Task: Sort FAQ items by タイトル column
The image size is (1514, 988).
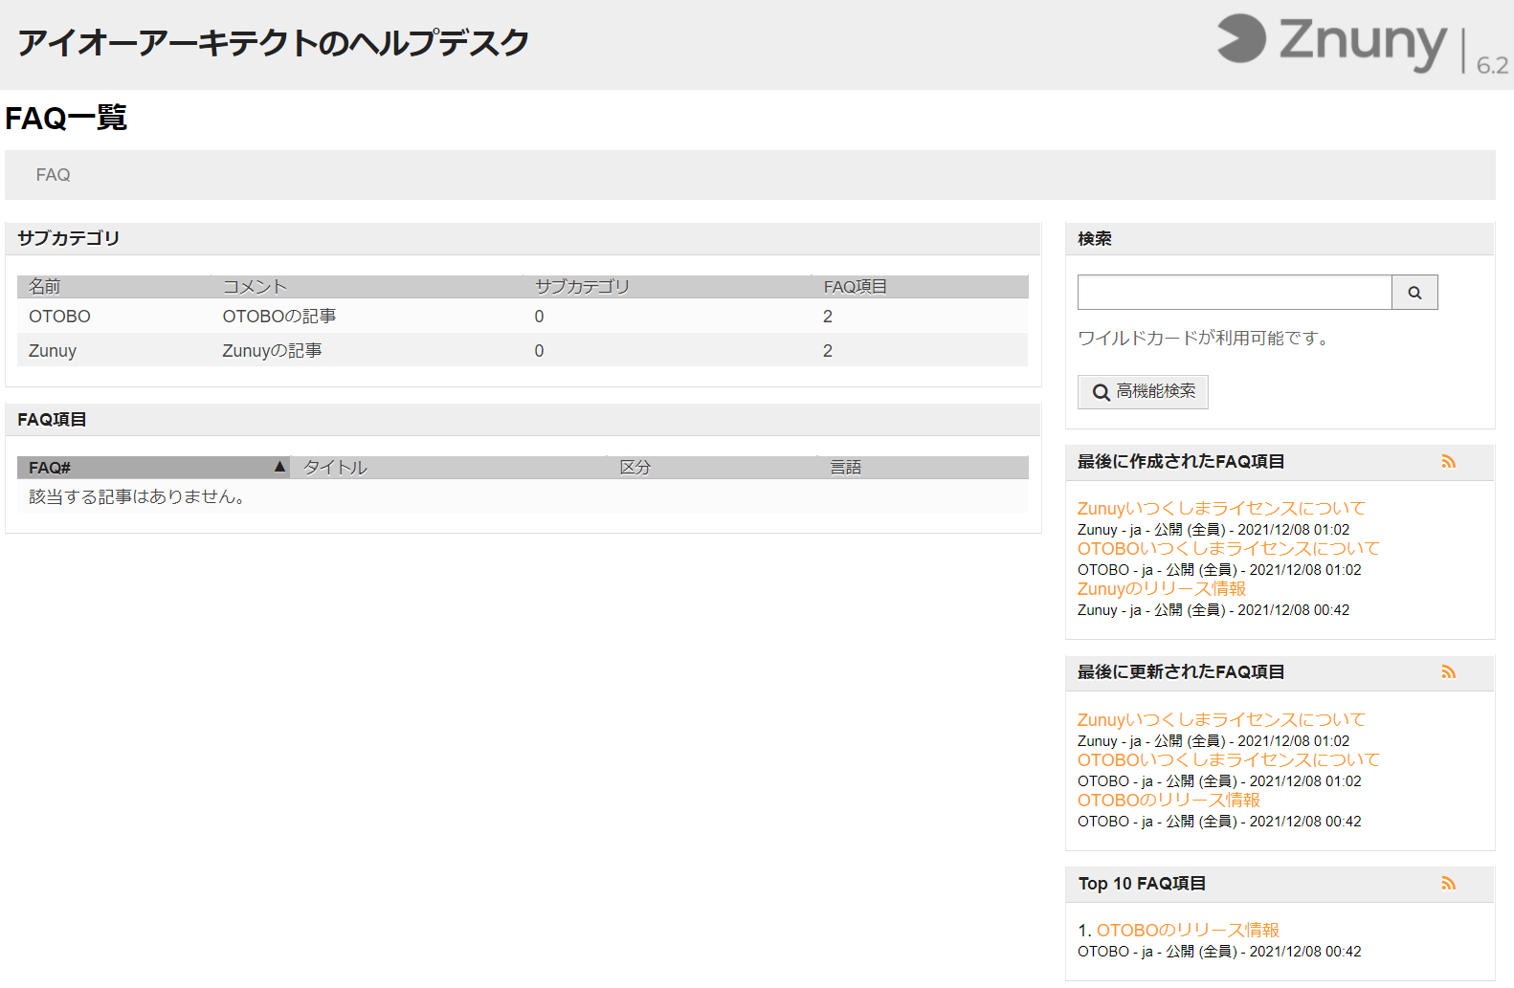Action: 335,468
